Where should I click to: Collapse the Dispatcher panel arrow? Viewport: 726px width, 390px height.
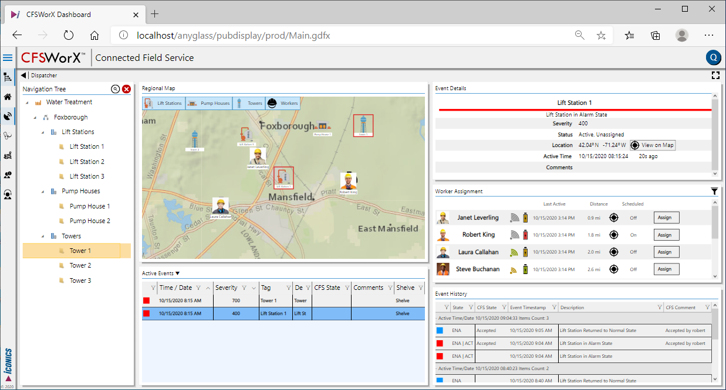point(23,75)
